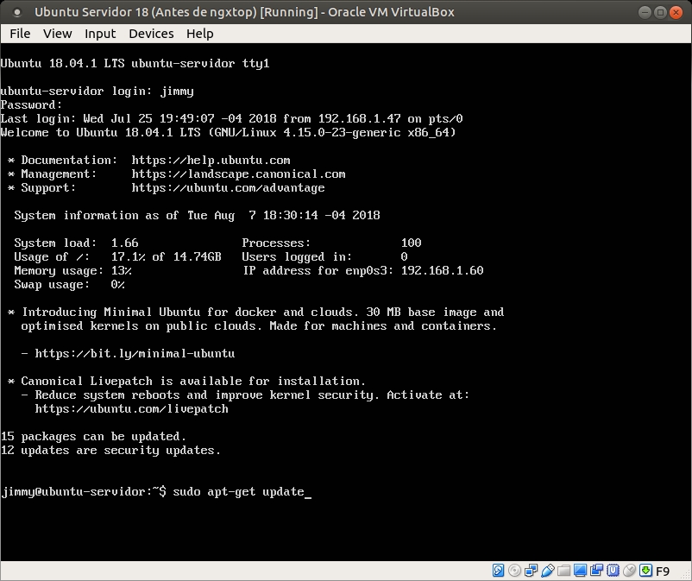Click the hard disk activity icon
Image resolution: width=692 pixels, height=581 pixels.
499,571
